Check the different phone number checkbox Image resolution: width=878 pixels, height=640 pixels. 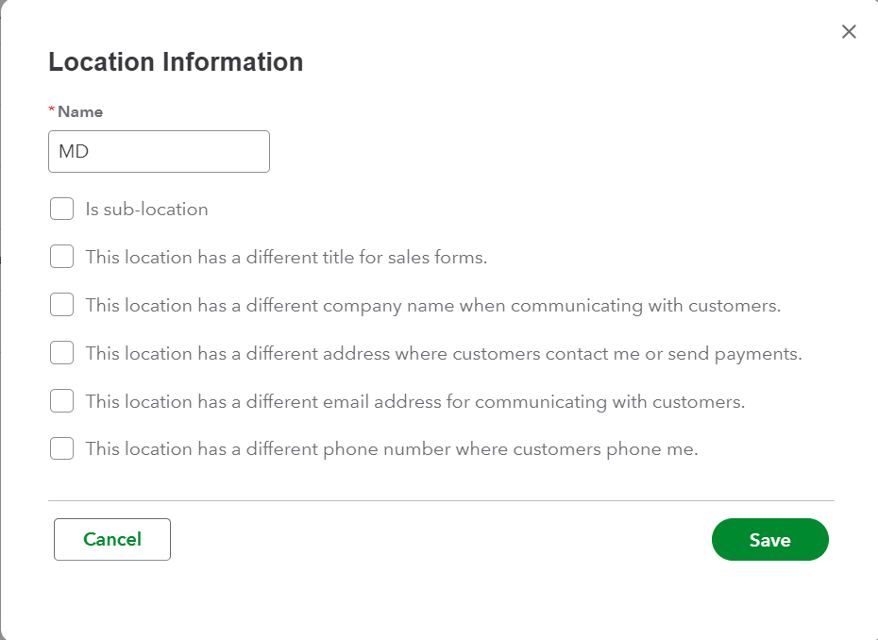[x=62, y=449]
